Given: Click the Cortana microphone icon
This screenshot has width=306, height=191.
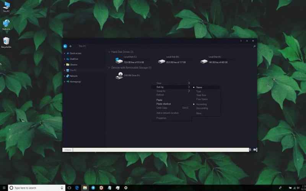Looking at the screenshot, I should (x=62, y=188).
